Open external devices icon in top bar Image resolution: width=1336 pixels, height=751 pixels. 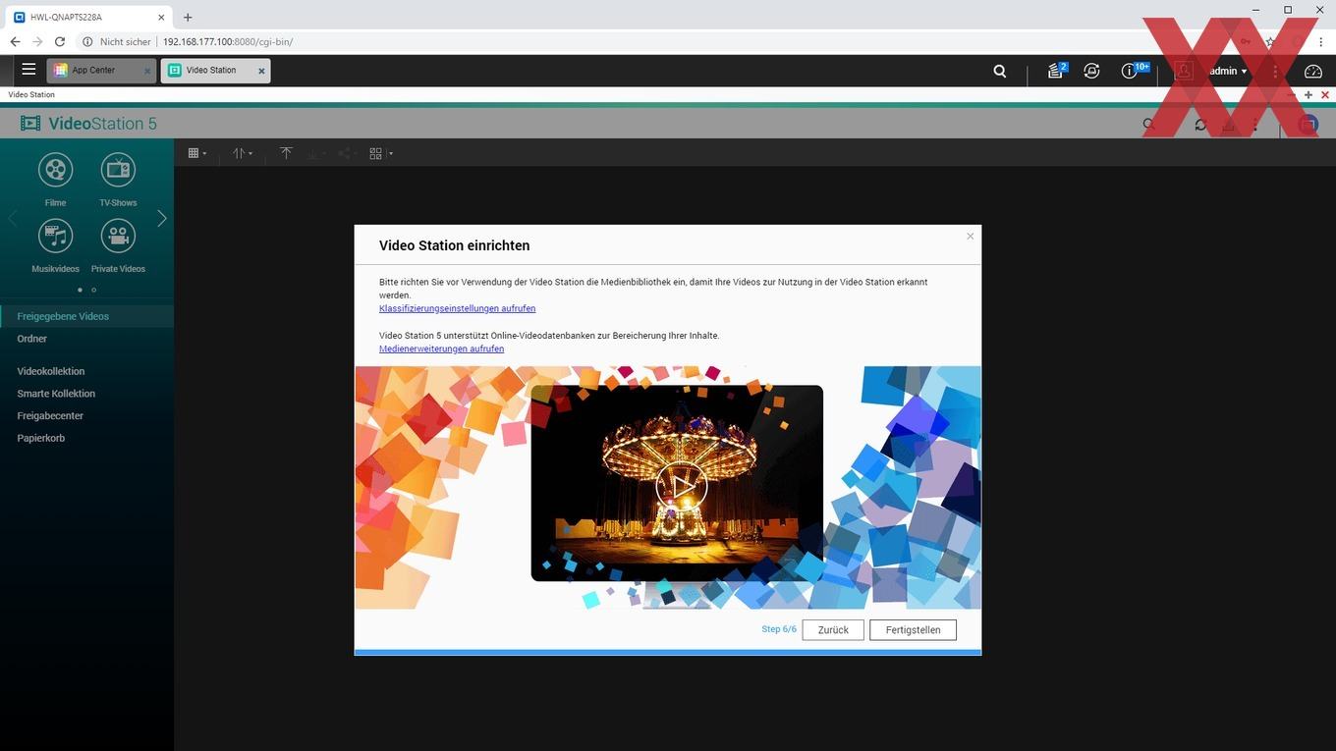(1091, 71)
